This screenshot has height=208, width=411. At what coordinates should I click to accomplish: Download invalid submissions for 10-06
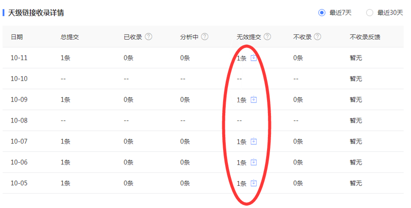click(x=254, y=162)
